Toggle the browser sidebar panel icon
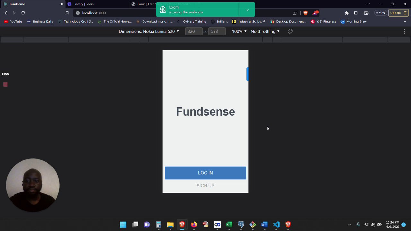 point(355,13)
